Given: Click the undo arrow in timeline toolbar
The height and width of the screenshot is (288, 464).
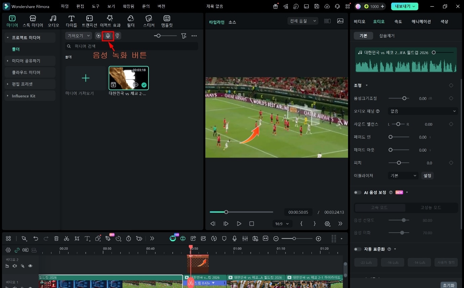Looking at the screenshot, I should pyautogui.click(x=36, y=239).
